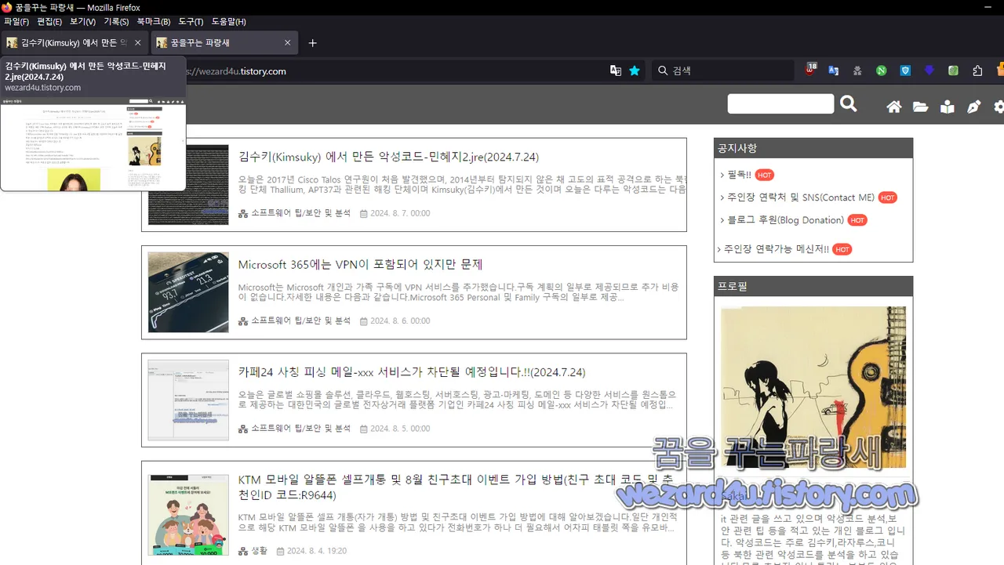Click the uBlock Origin extension icon
This screenshot has height=565, width=1004.
click(810, 71)
